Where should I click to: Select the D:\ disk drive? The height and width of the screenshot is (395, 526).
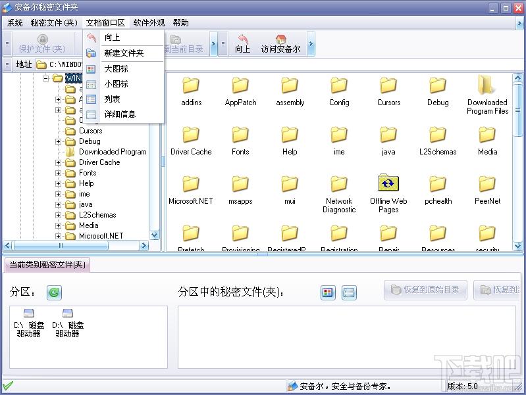[x=68, y=323]
